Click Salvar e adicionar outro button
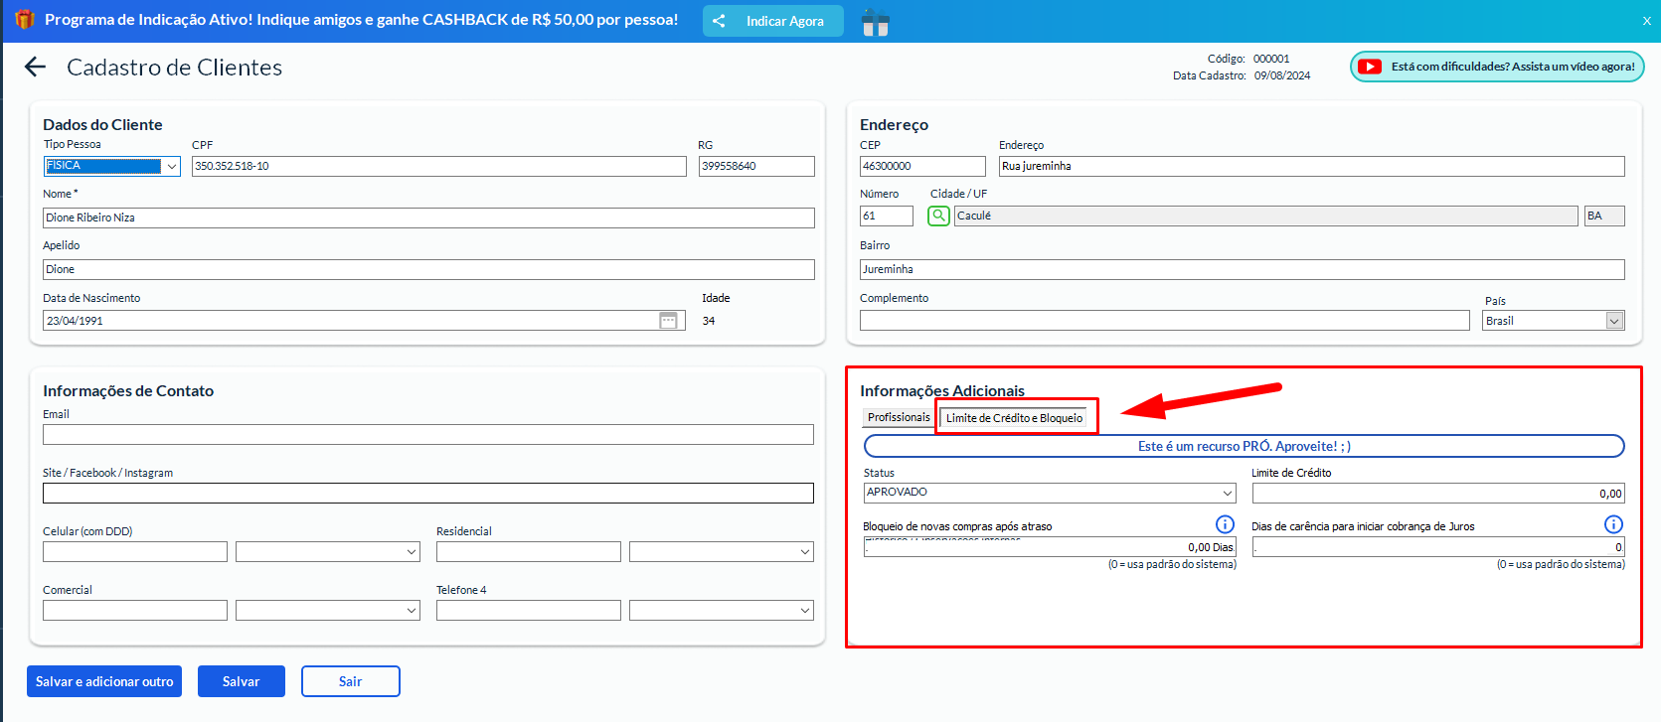This screenshot has height=722, width=1661. 104,681
